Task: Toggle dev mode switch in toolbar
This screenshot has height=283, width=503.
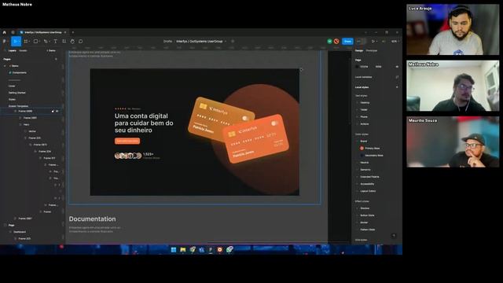Action: [361, 42]
